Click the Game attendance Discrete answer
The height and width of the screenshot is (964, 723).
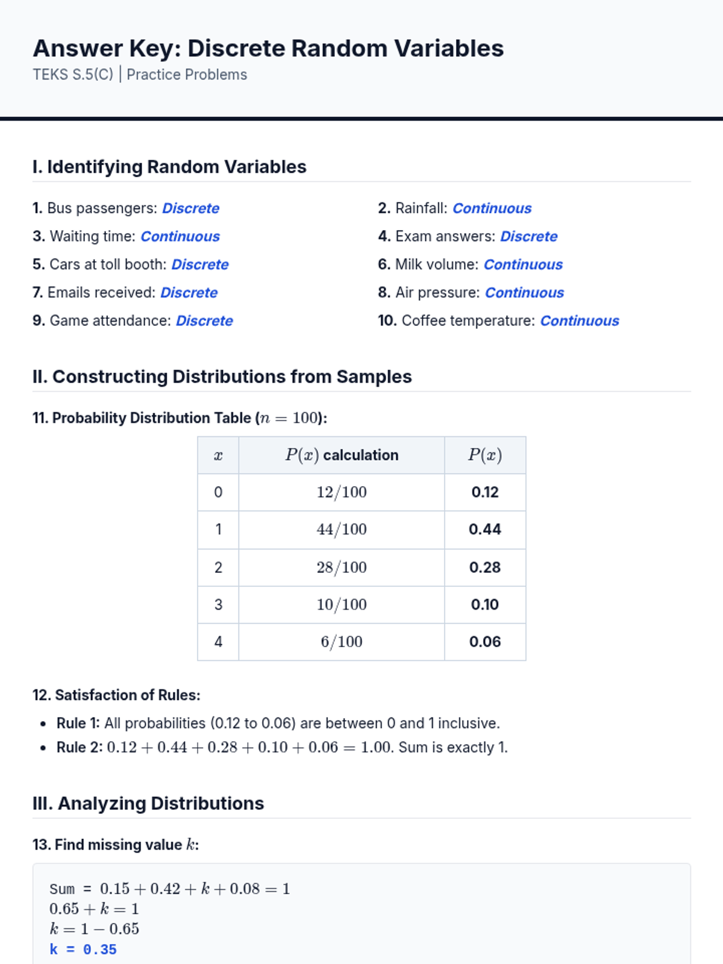204,321
